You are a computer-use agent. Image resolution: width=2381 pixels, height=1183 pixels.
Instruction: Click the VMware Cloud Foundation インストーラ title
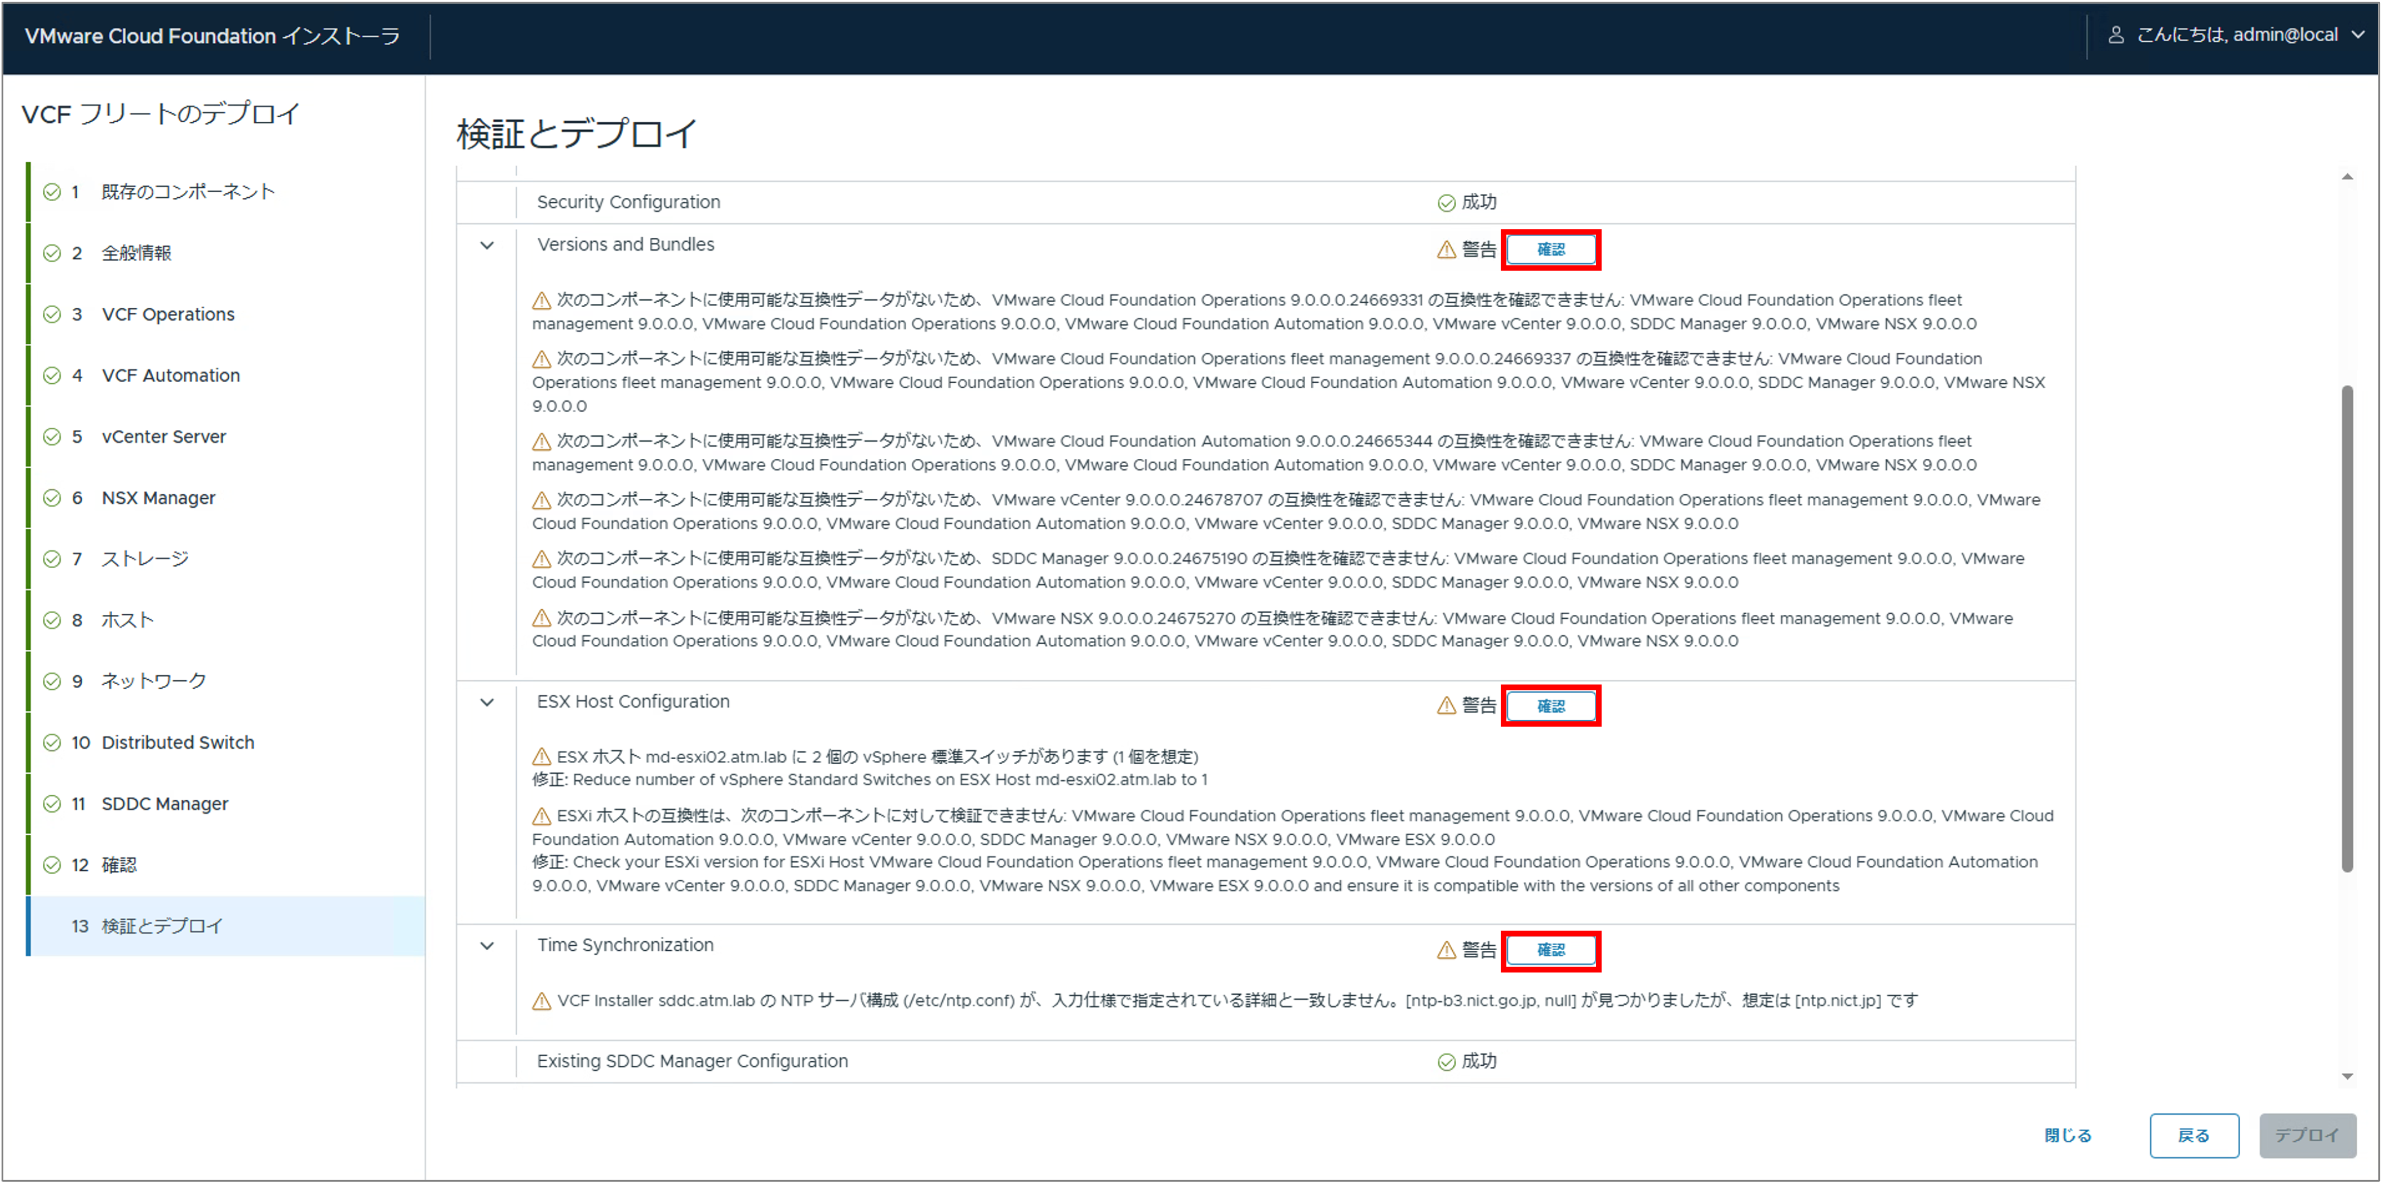pyautogui.click(x=212, y=36)
